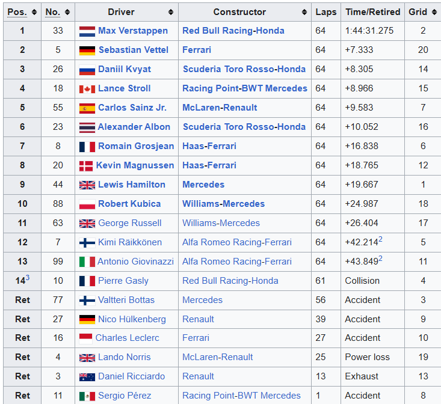Sort table by the No. column arrows
This screenshot has height=404, width=441.
(x=67, y=12)
